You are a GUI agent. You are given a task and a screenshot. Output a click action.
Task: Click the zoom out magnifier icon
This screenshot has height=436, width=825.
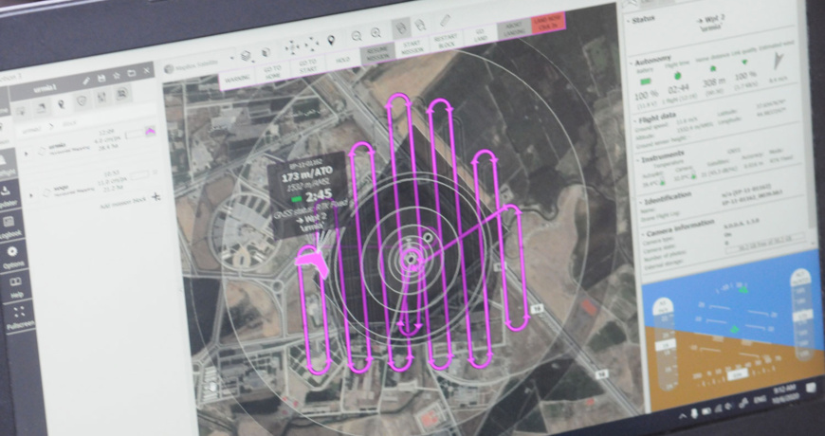click(357, 36)
